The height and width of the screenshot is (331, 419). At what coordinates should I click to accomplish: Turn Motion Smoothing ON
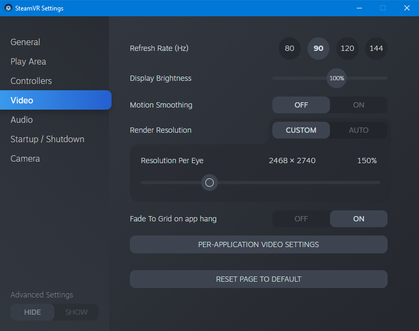[359, 105]
